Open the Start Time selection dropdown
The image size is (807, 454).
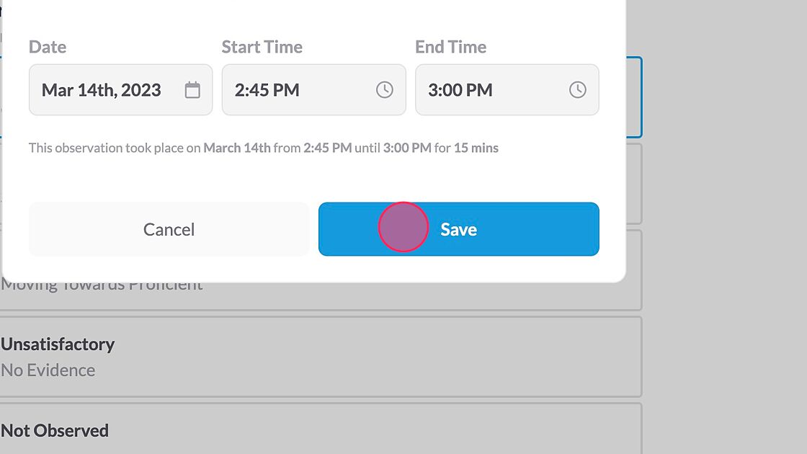(313, 89)
